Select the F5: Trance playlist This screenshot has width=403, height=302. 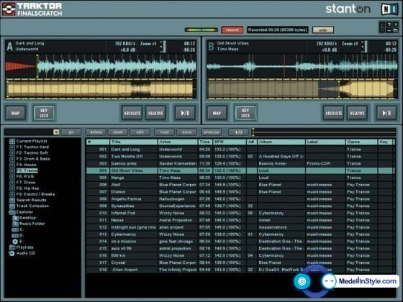(27, 171)
